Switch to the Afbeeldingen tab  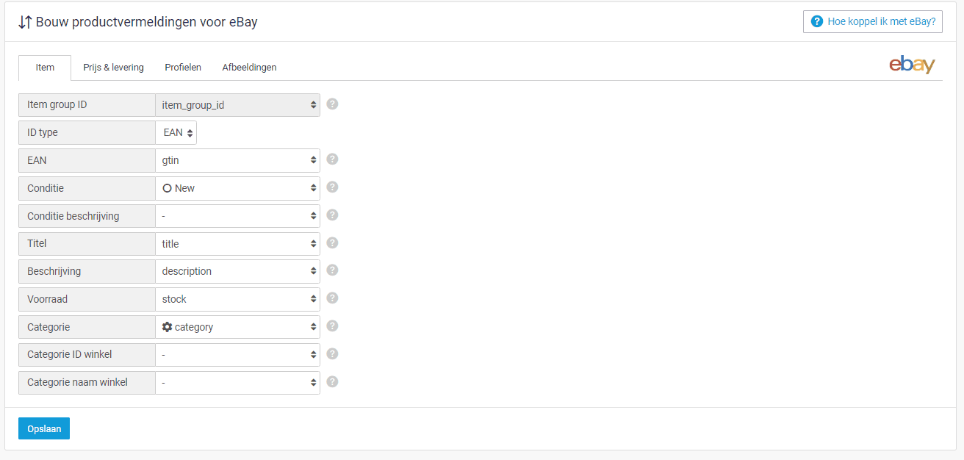tap(249, 67)
